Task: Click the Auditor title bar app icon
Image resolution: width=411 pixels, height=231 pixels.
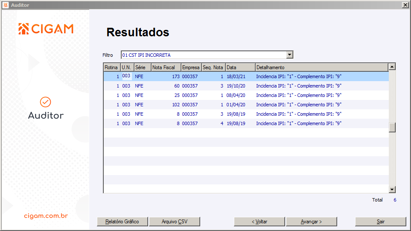Action: coord(6,5)
